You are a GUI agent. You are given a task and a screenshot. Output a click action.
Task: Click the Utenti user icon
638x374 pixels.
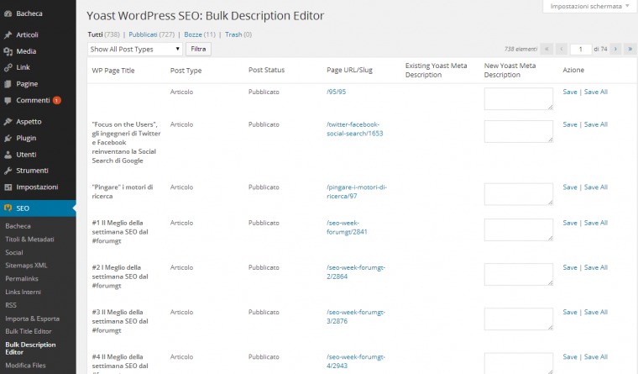click(8, 155)
